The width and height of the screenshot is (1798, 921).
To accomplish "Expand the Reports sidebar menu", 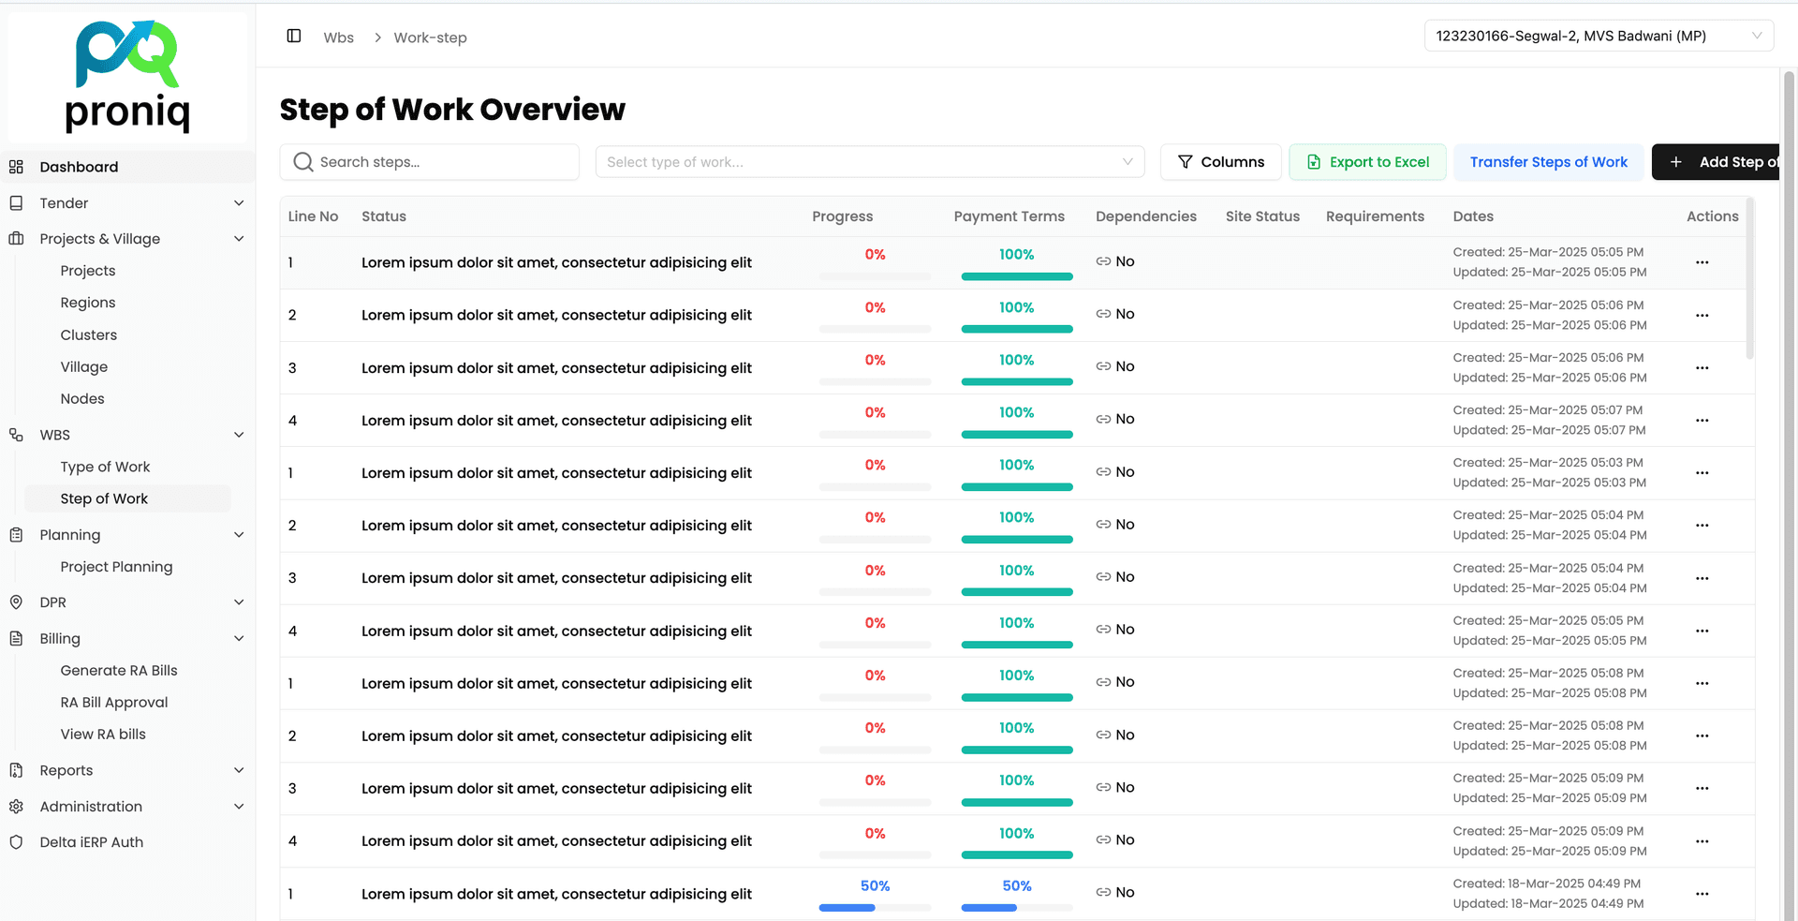I will 239,770.
